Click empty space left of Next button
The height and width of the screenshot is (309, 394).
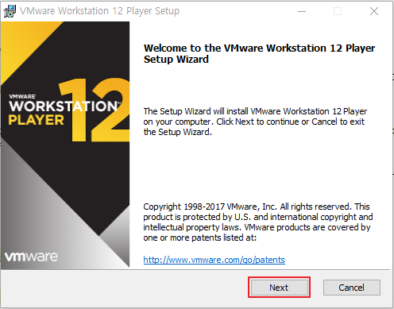(x=125, y=288)
